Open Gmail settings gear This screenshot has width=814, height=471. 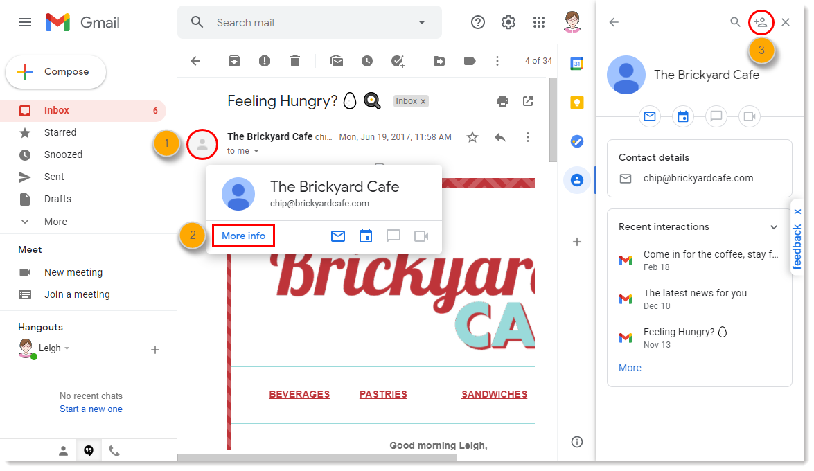click(x=508, y=22)
